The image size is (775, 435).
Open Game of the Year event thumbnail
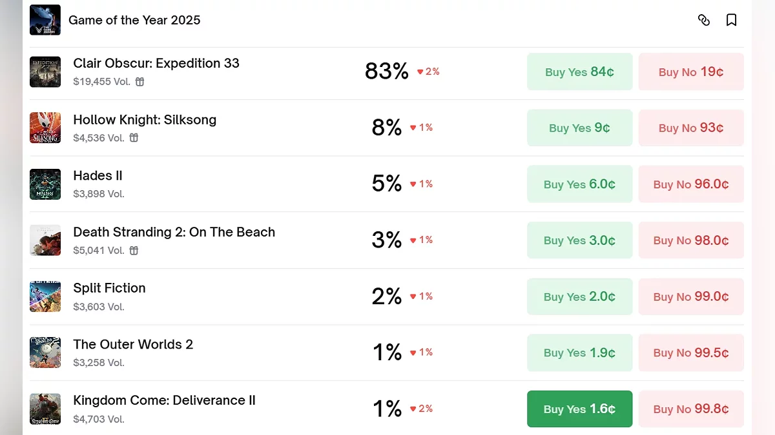(45, 20)
